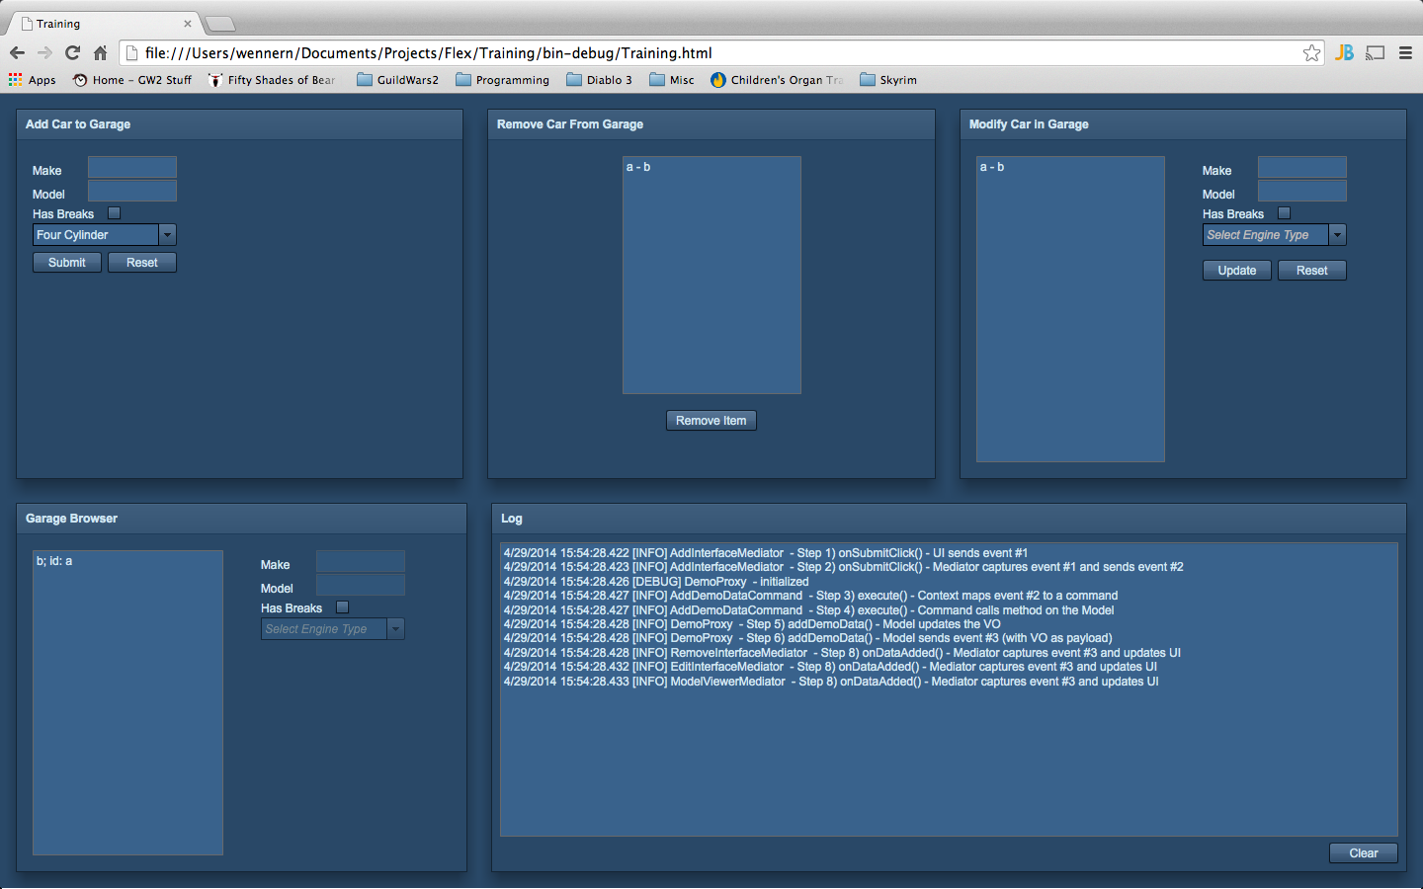Click the Make field in Add Car
The image size is (1423, 889).
pyautogui.click(x=132, y=168)
